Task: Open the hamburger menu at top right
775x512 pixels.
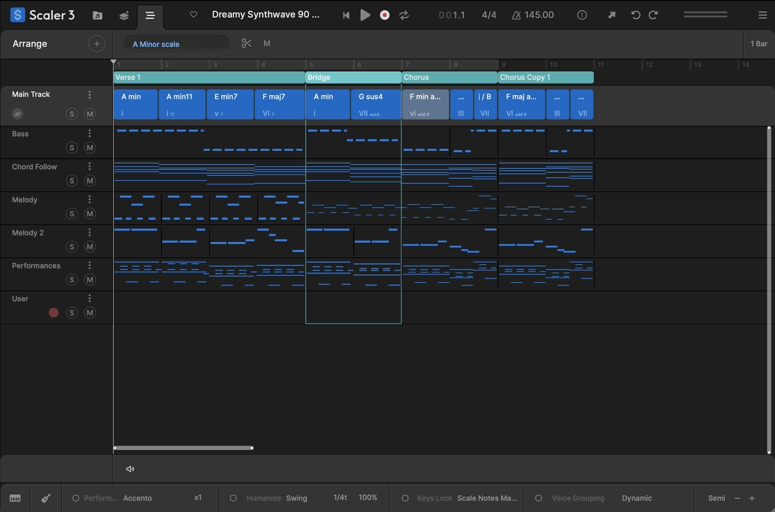Action: pos(762,15)
